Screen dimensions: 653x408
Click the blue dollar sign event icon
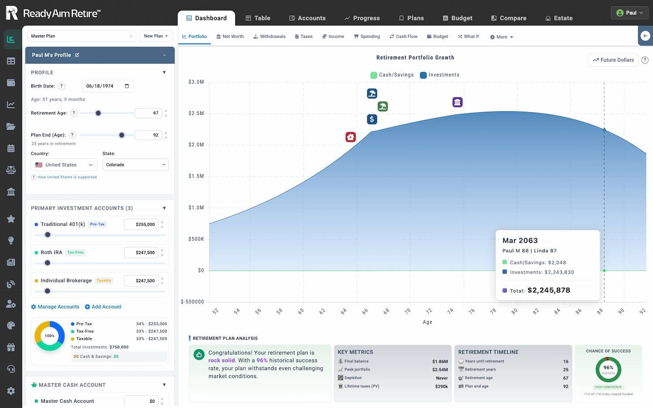pyautogui.click(x=372, y=119)
